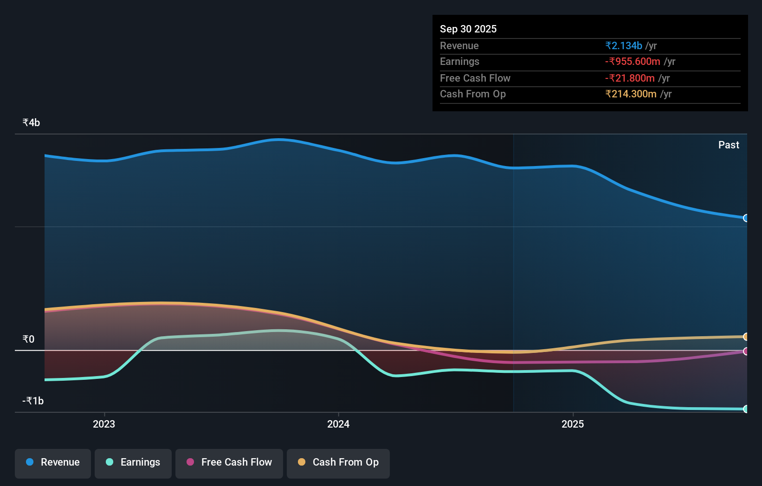Select the Revenue endpoint marker on the chart
The height and width of the screenshot is (486, 762).
[x=746, y=218]
